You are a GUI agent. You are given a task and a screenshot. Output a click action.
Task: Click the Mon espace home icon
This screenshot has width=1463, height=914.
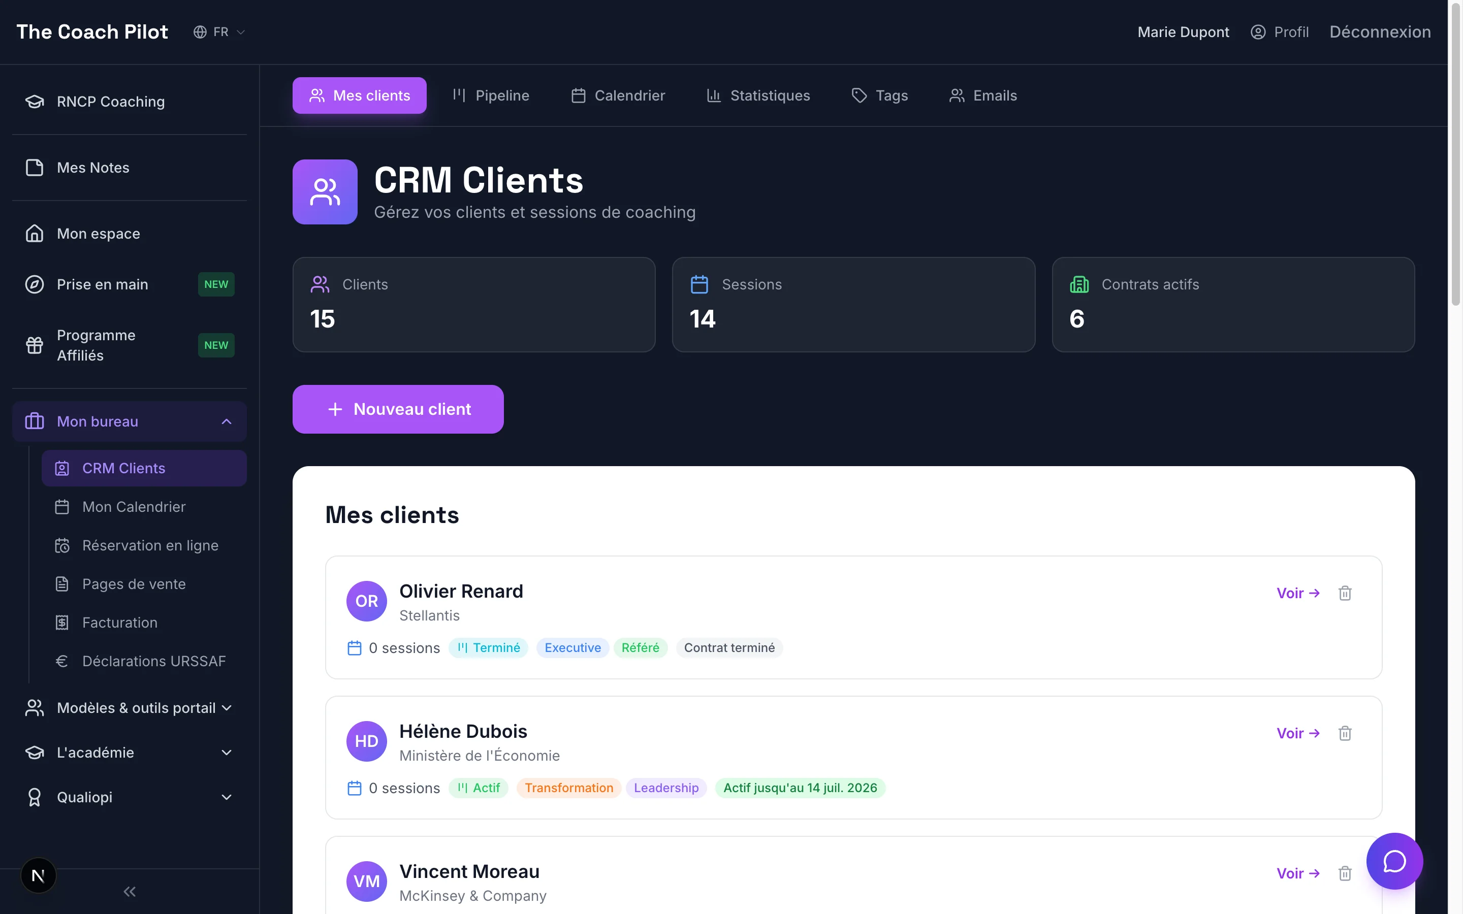click(35, 234)
